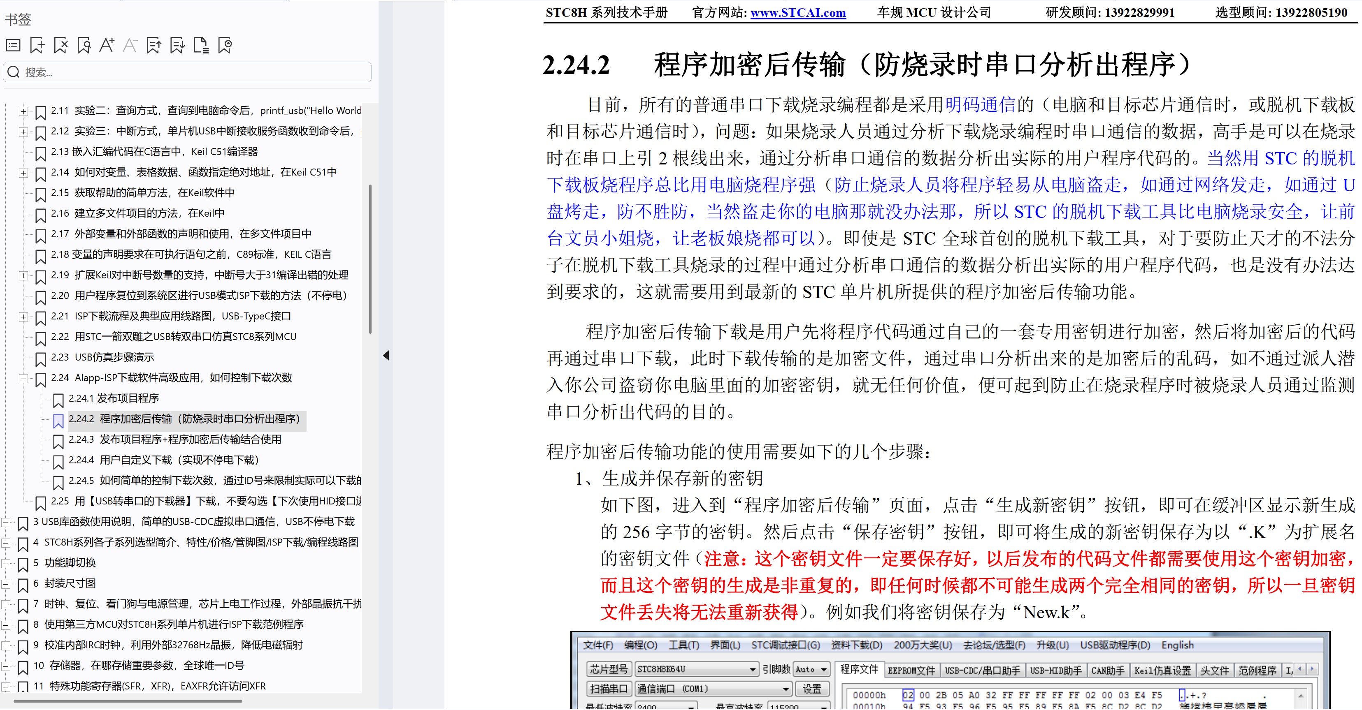Image resolution: width=1362 pixels, height=710 pixels.
Task: Expand chapter 3 USB库函数 bookmark node
Action: pos(5,522)
